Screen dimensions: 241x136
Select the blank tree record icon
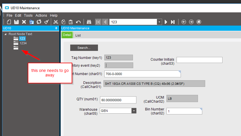[16, 48]
